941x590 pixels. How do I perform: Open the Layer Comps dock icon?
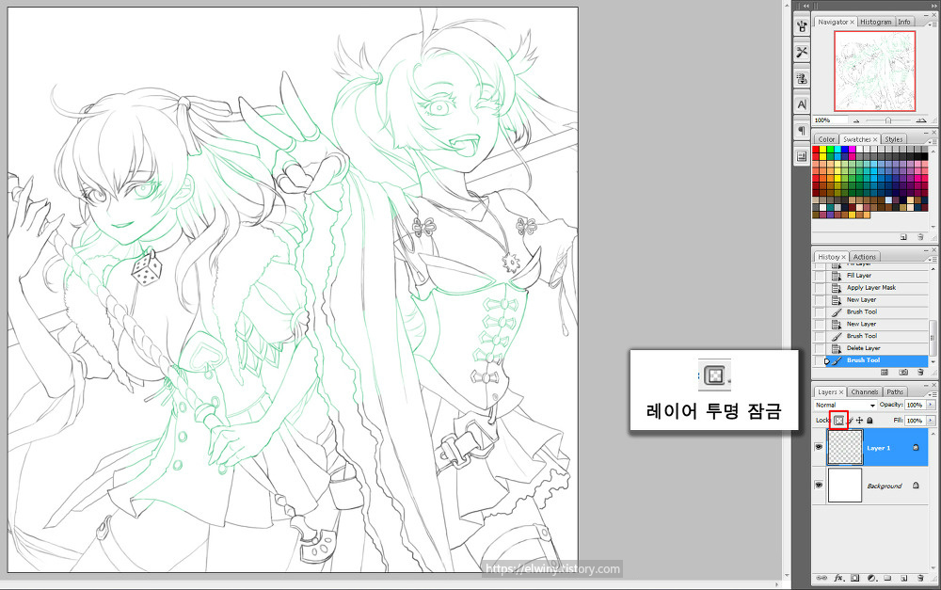point(802,156)
